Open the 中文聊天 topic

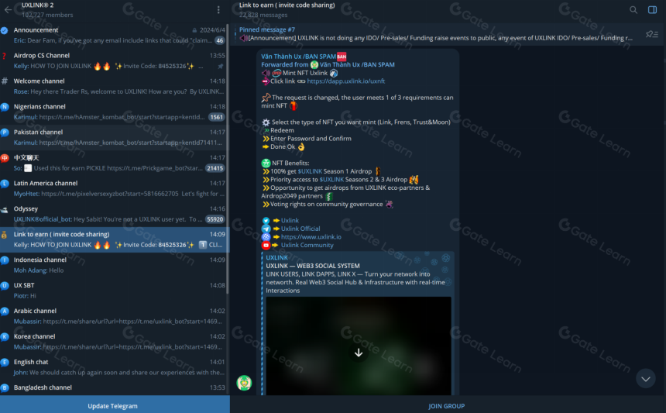114,163
